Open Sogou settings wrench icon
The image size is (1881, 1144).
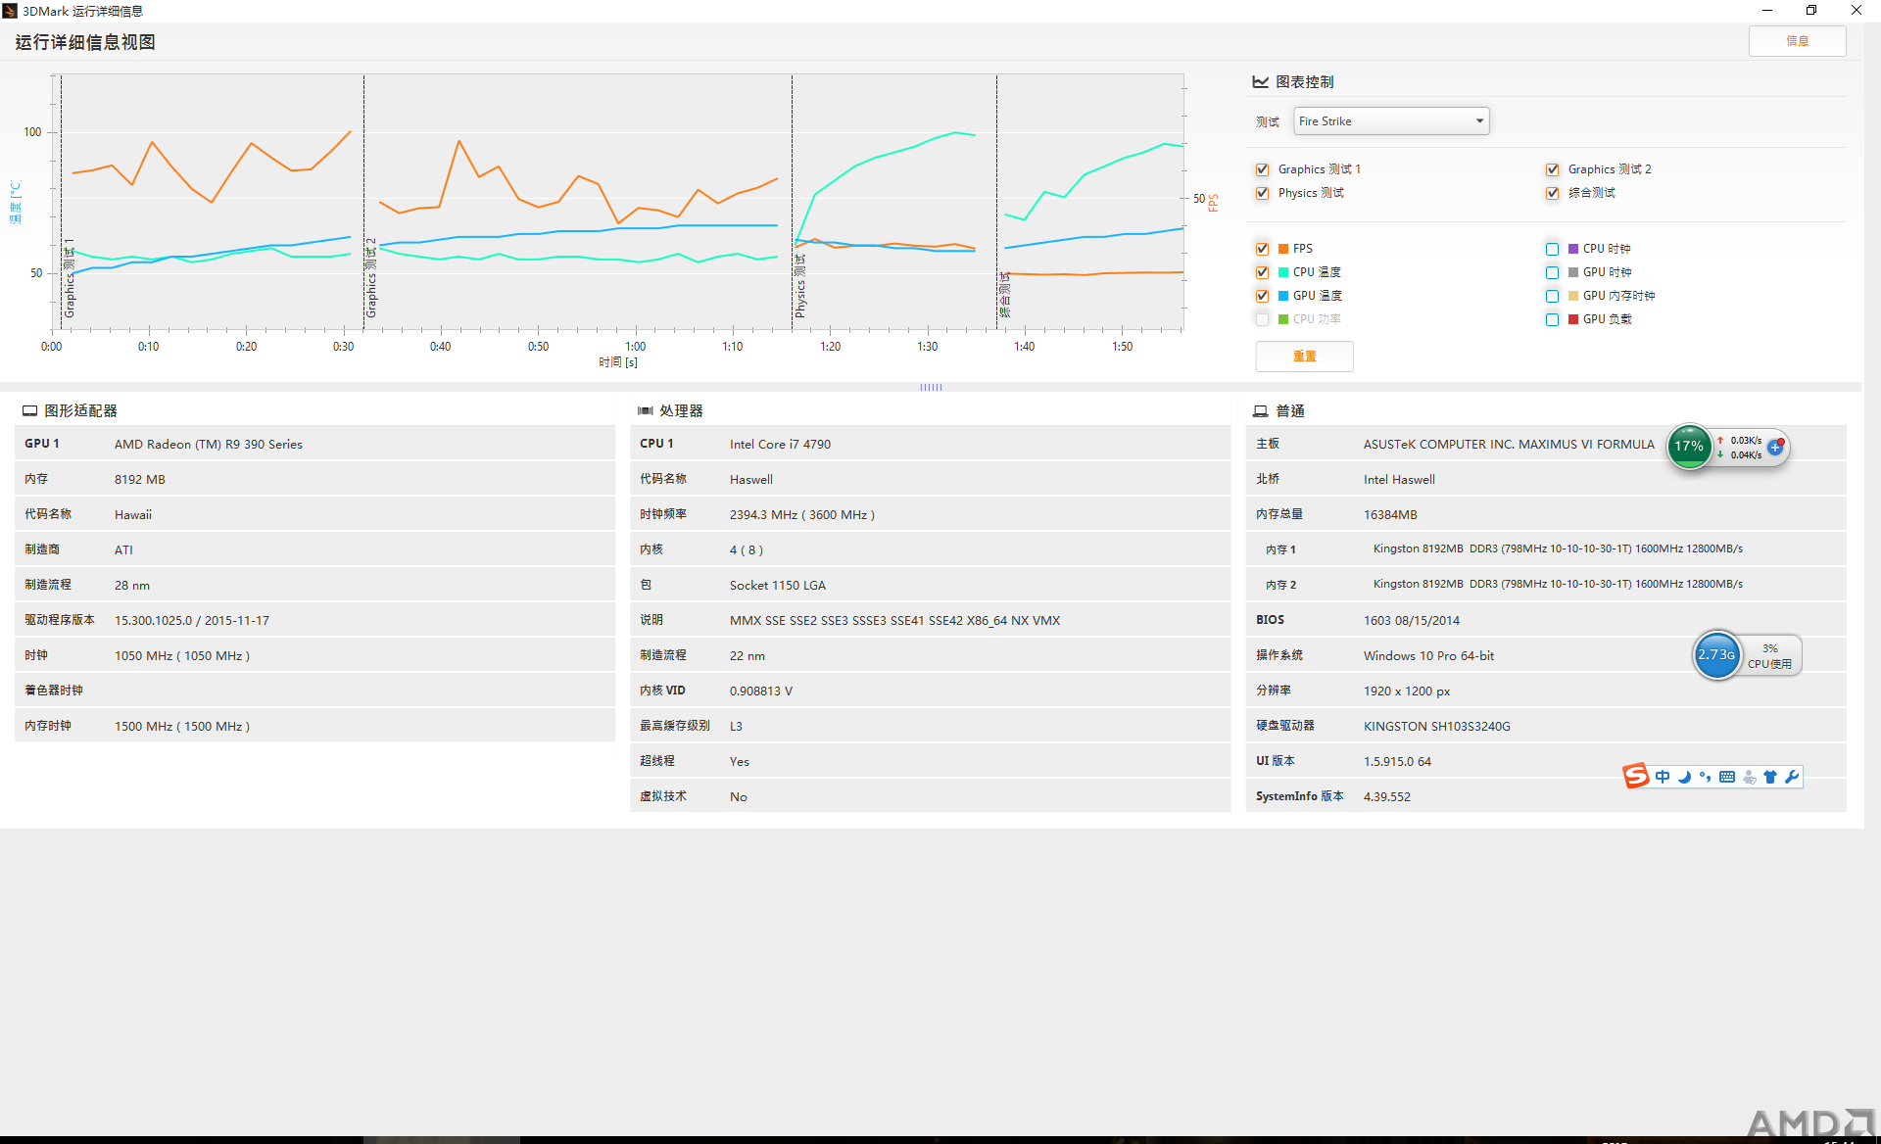click(x=1792, y=777)
